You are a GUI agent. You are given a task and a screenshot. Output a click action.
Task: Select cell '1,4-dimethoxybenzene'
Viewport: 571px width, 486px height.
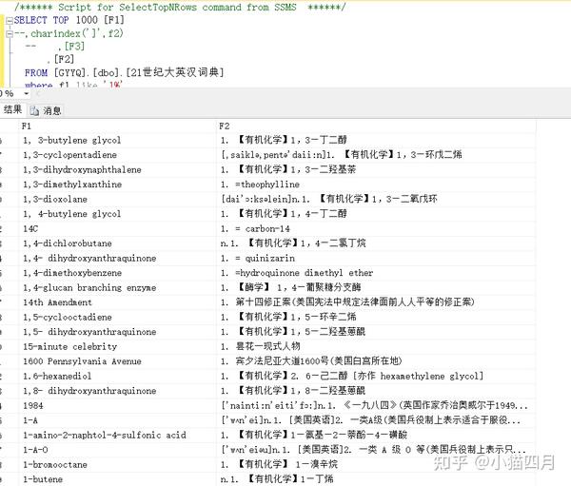118,273
